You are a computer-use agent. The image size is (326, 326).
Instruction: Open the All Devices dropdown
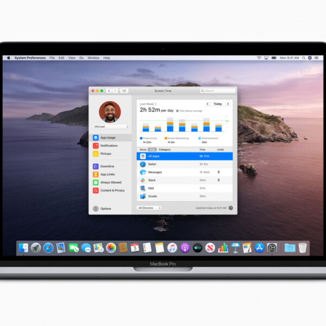(x=149, y=208)
